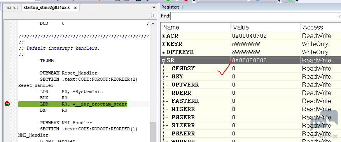Click the OPTKEYR WriteOnly access cell
The width and height of the screenshot is (341, 142).
pyautogui.click(x=315, y=52)
